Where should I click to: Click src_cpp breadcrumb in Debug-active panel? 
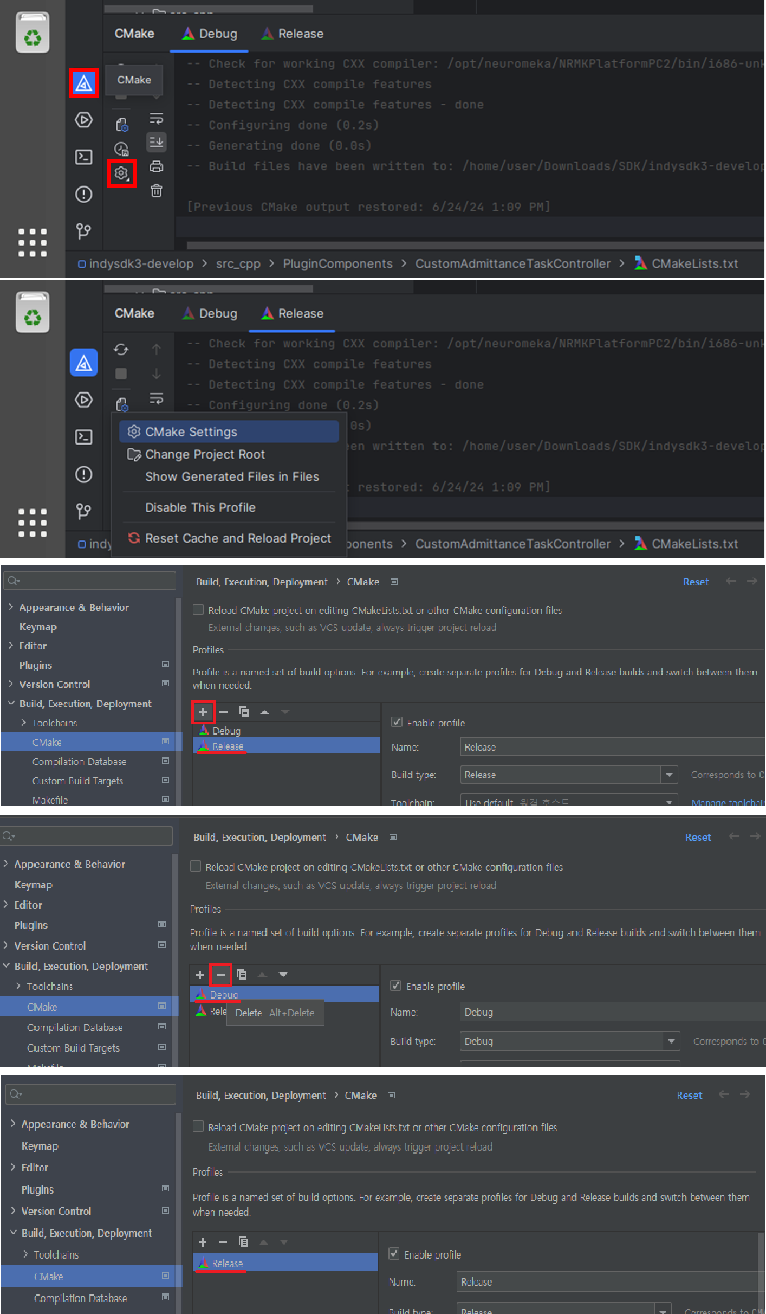coord(238,263)
